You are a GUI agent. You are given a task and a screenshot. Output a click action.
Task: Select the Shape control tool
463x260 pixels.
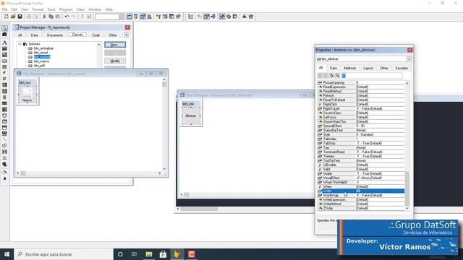(x=5, y=146)
